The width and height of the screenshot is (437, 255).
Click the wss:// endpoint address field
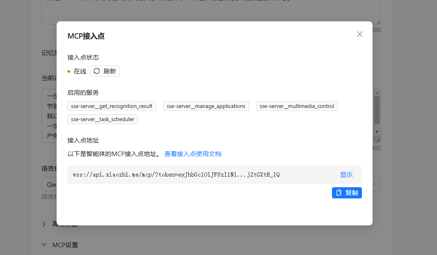176,175
